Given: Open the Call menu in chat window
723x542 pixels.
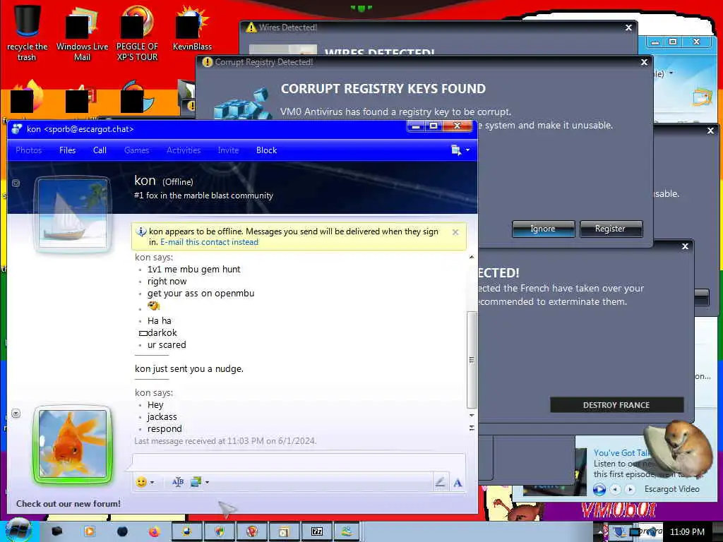Looking at the screenshot, I should coord(100,150).
